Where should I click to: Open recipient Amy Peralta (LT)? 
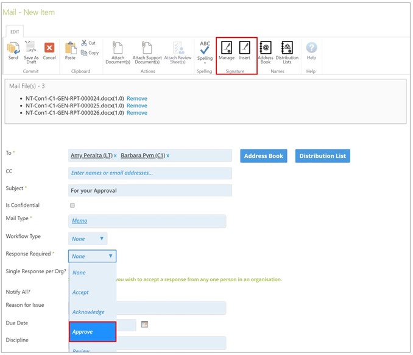91,156
